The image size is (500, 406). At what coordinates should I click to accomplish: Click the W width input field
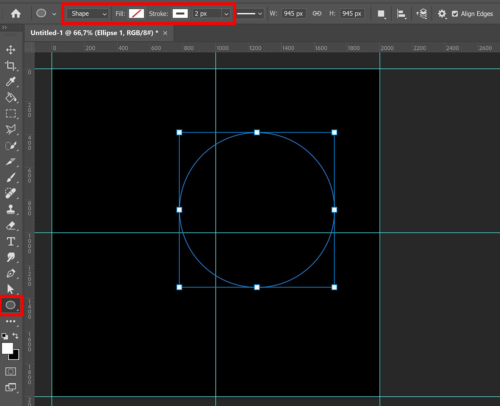293,13
